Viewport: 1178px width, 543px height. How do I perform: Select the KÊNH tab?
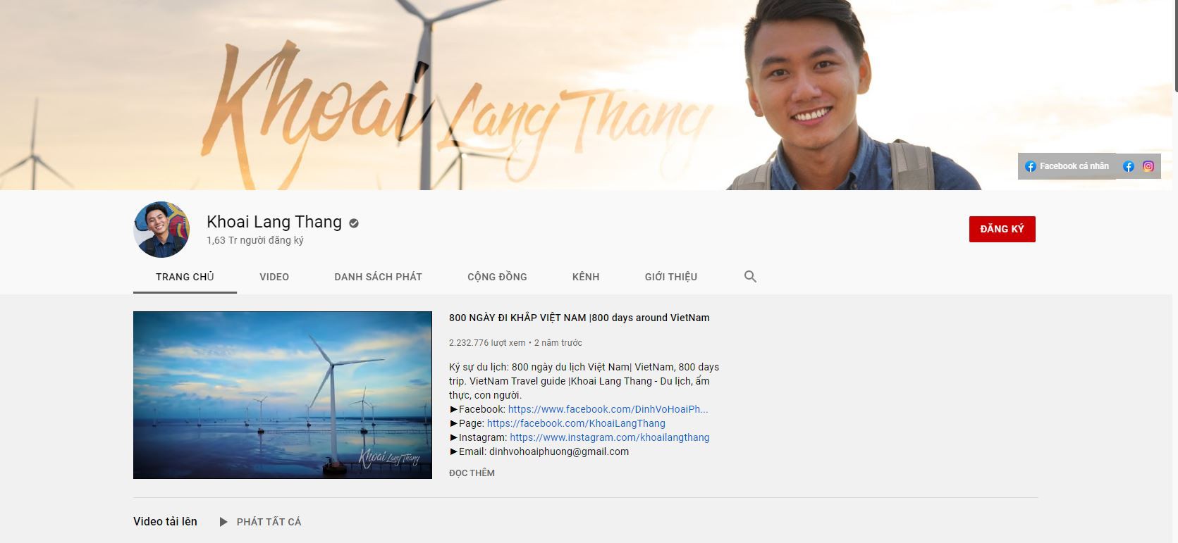point(586,277)
